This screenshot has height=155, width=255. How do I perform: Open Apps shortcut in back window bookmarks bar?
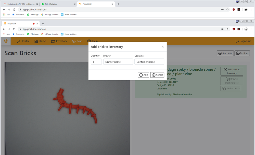[6, 14]
